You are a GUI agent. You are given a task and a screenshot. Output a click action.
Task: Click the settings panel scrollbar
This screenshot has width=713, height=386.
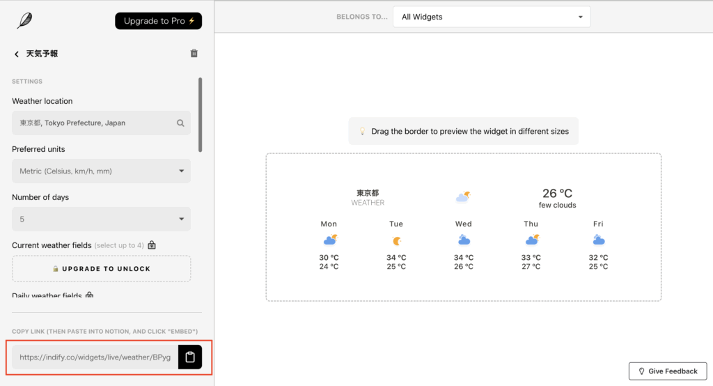tap(201, 115)
